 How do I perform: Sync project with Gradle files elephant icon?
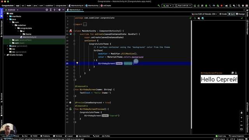tap(226, 5)
